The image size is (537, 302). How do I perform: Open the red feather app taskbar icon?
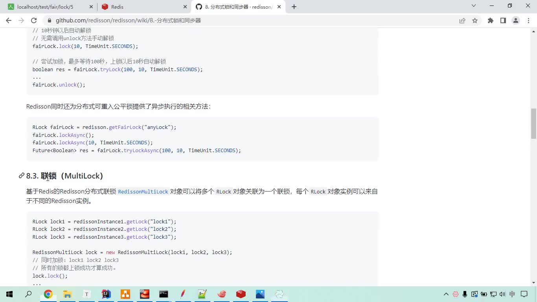tap(183, 294)
